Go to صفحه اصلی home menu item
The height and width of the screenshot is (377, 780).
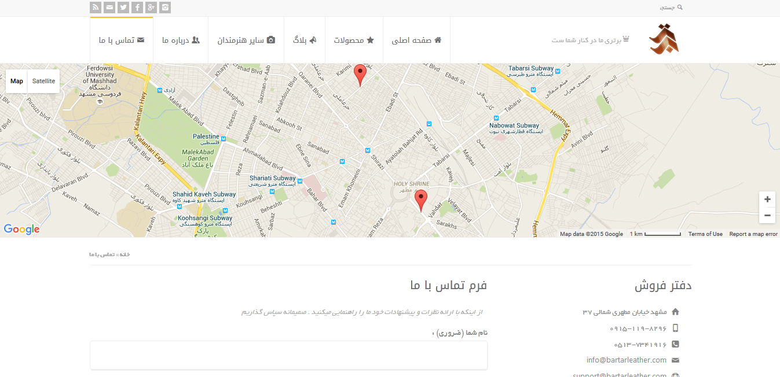(x=416, y=40)
